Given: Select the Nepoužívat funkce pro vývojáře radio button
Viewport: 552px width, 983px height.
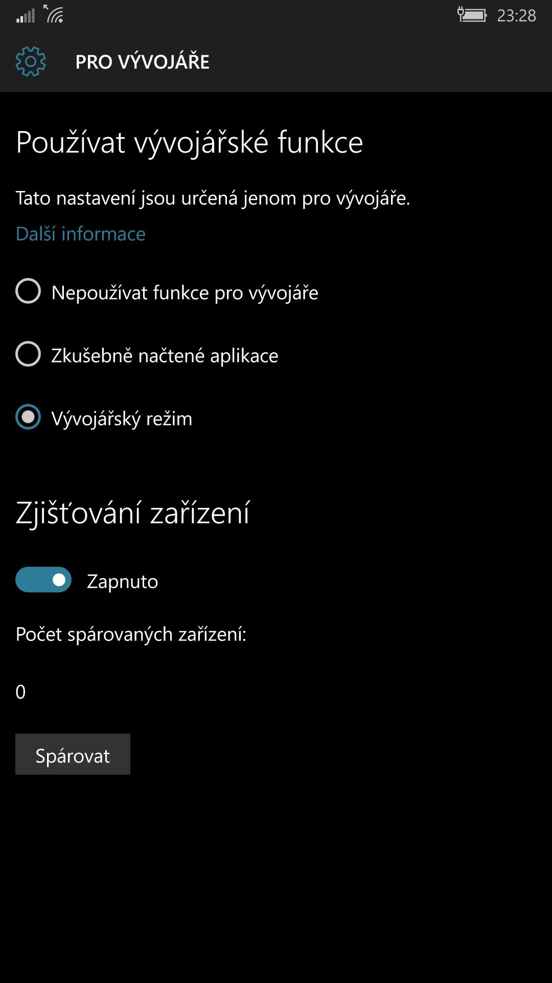Looking at the screenshot, I should [28, 291].
